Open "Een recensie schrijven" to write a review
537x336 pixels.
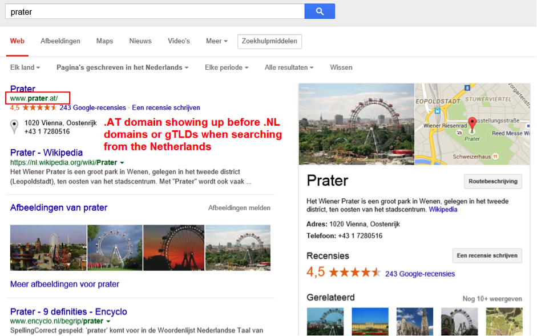(x=487, y=255)
